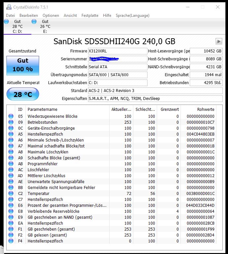The image size is (228, 254).
Task: Click status icon of E6 Prozent row
Action: (x=11, y=205)
